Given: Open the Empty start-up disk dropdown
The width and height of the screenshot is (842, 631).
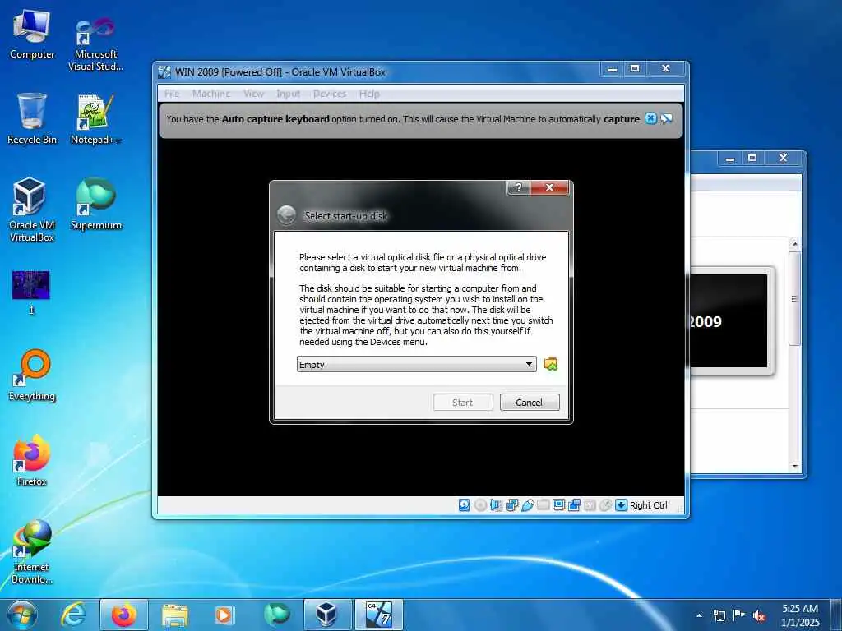Looking at the screenshot, I should tap(416, 364).
